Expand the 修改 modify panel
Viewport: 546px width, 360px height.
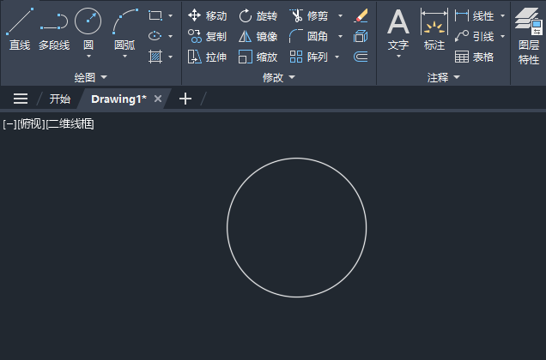tap(278, 77)
